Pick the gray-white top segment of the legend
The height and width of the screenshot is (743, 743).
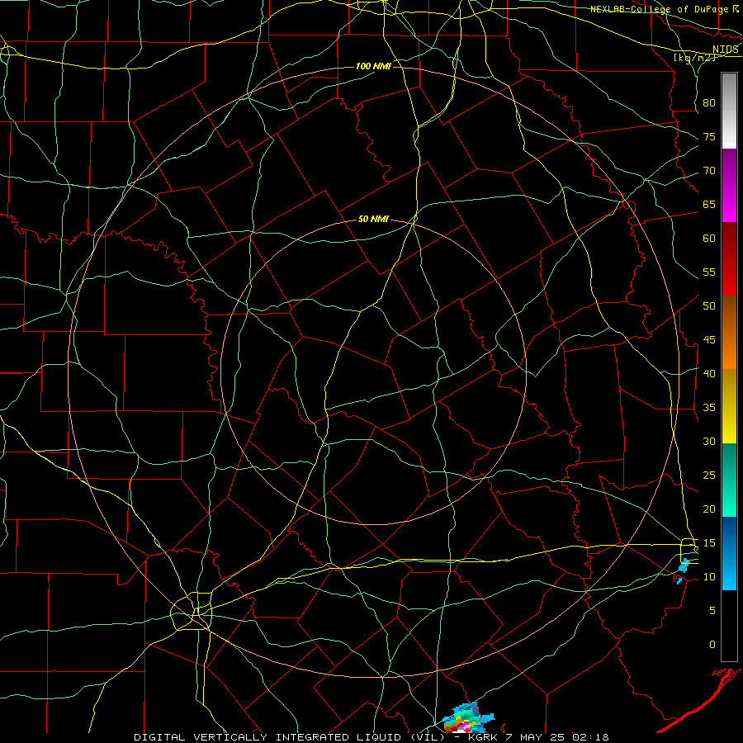(729, 111)
